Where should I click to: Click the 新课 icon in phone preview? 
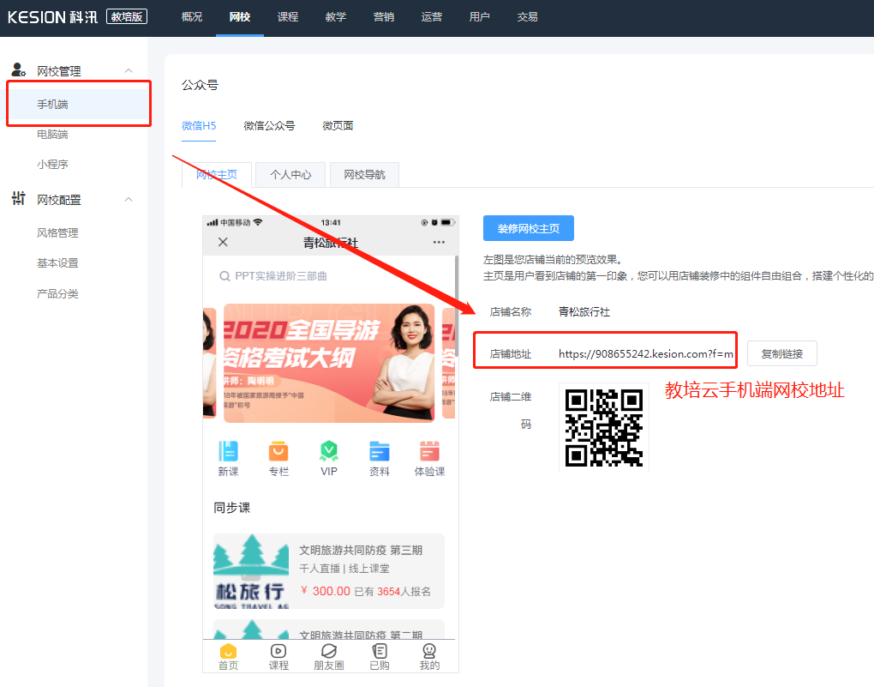point(228,452)
